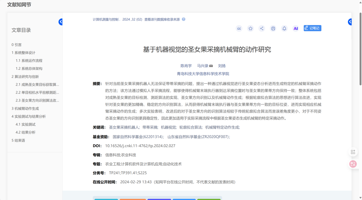This screenshot has height=200, width=362.
Task: Click the print icon
Action: [x=273, y=28]
